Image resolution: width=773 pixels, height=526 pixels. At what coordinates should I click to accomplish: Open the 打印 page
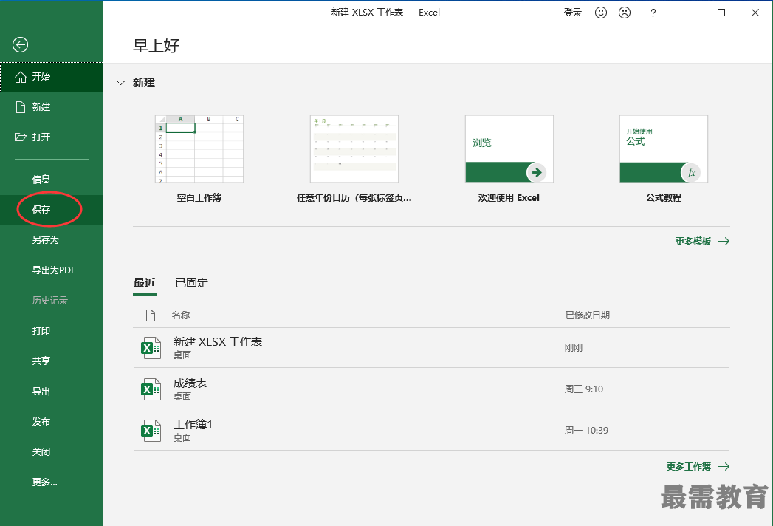52,331
